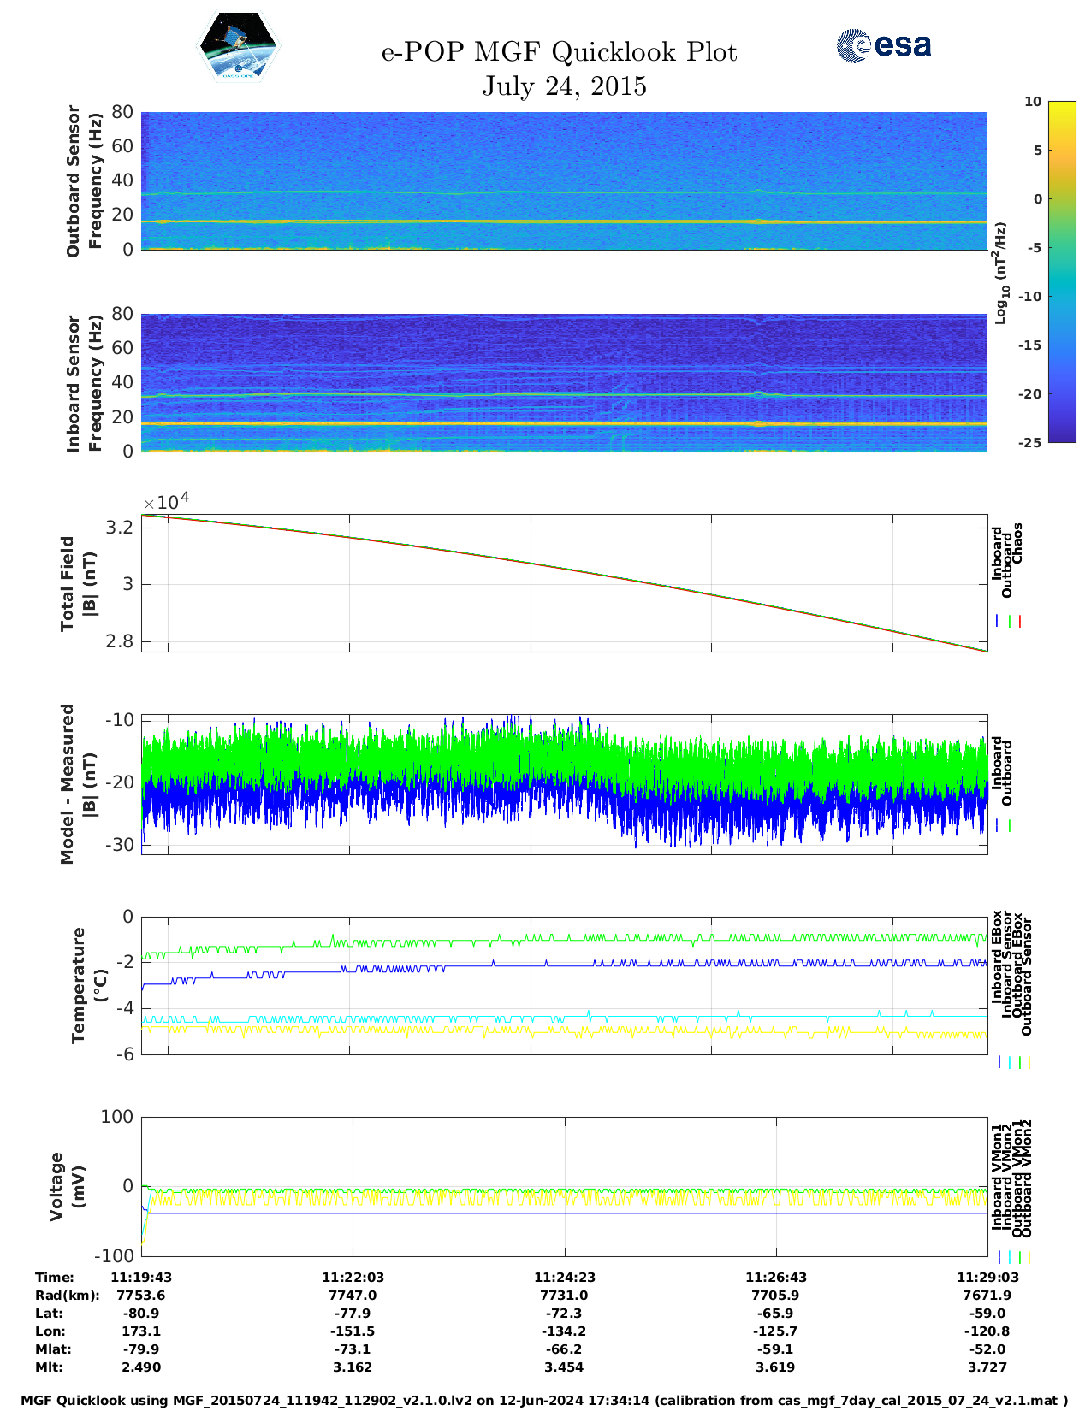Click inside the Voltage plot area
This screenshot has width=1091, height=1411.
(564, 1186)
